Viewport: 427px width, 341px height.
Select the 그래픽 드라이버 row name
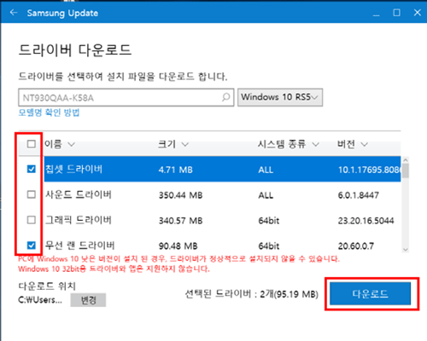pyautogui.click(x=79, y=220)
